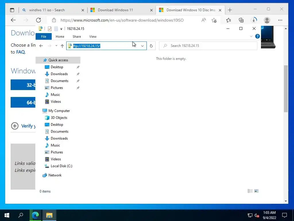Open Edge Settings and more menu

[280, 20]
